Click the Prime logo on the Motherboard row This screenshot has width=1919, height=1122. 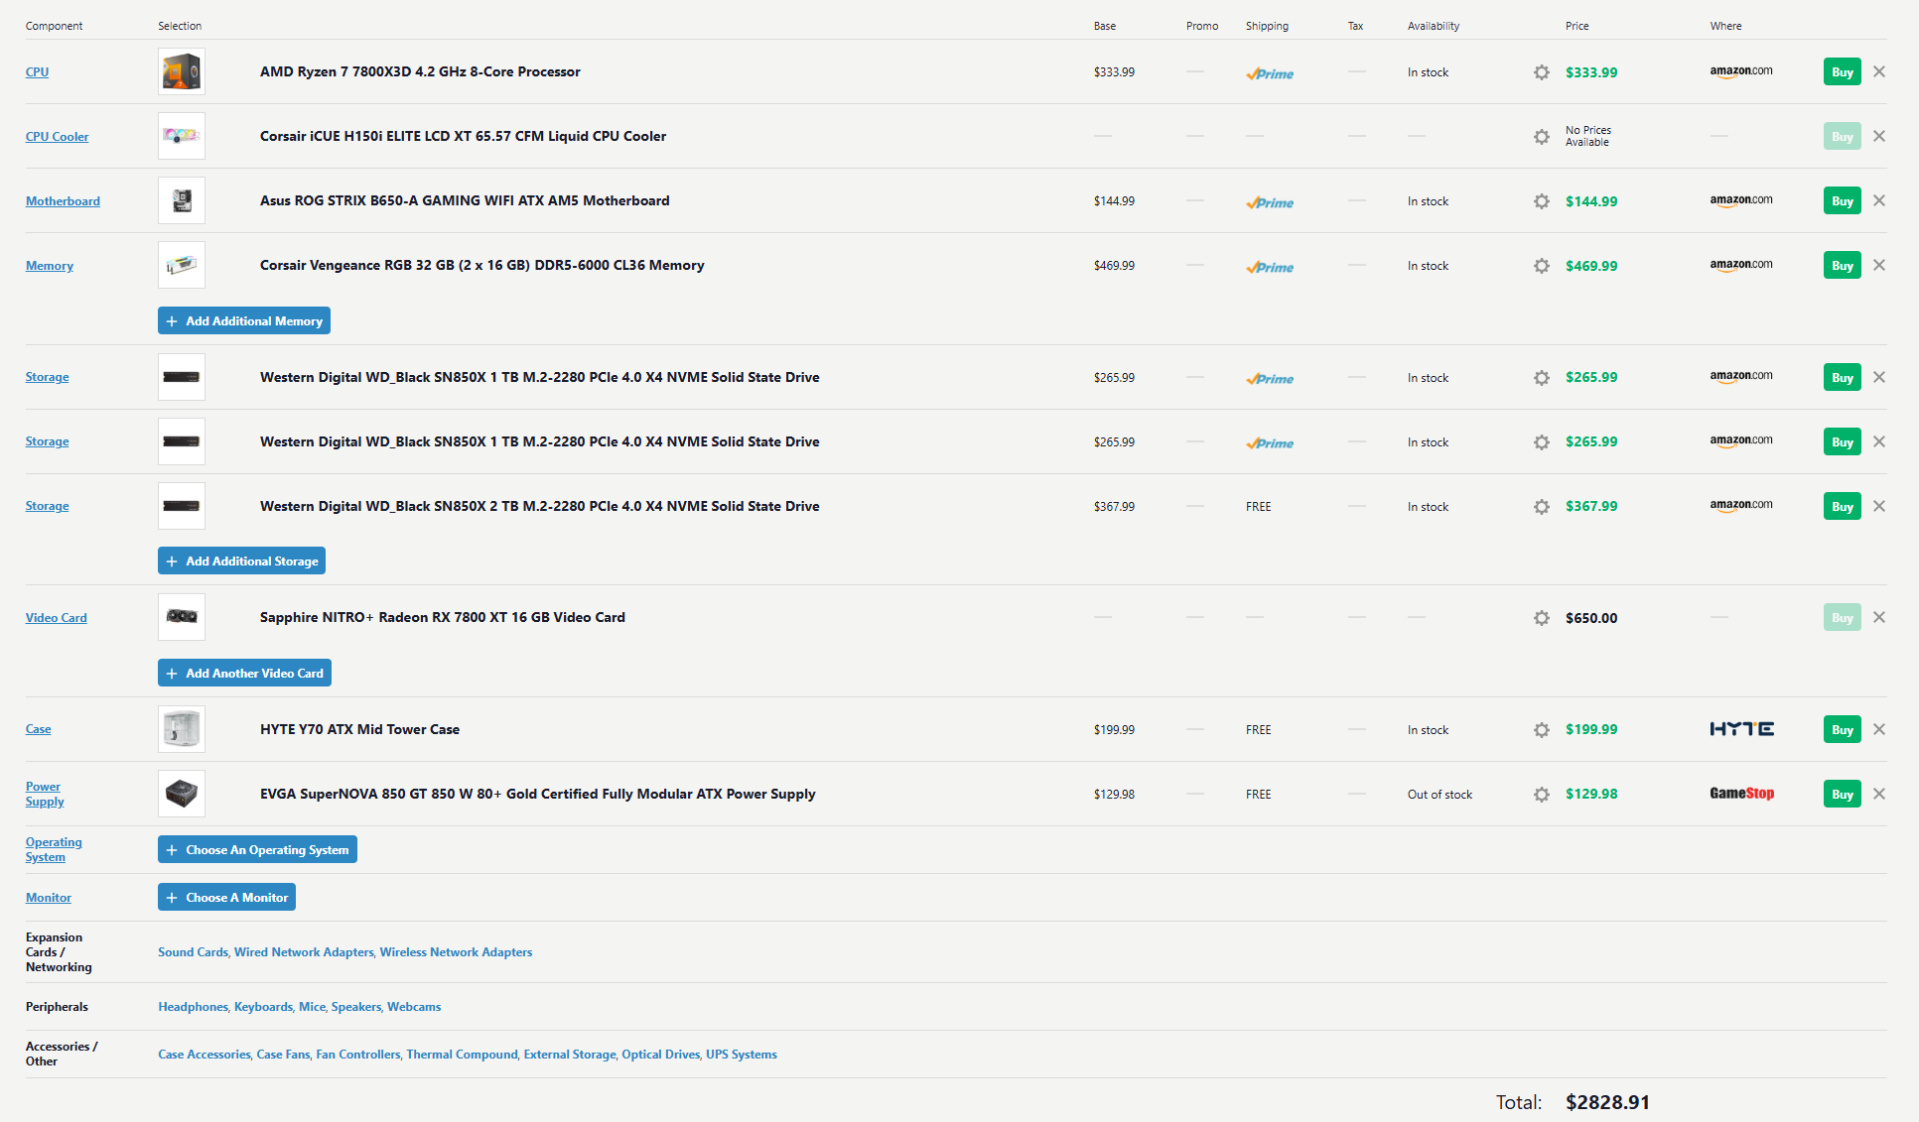[x=1270, y=202]
